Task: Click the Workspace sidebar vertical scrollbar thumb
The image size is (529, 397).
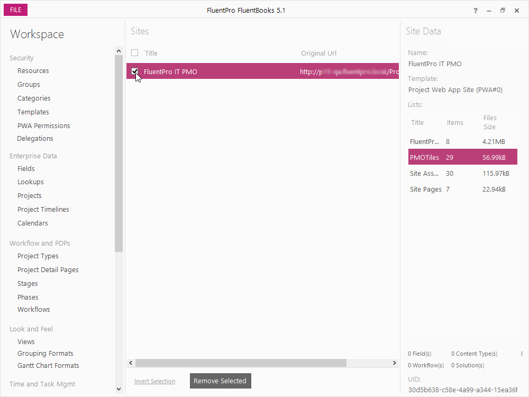Action: pos(118,154)
